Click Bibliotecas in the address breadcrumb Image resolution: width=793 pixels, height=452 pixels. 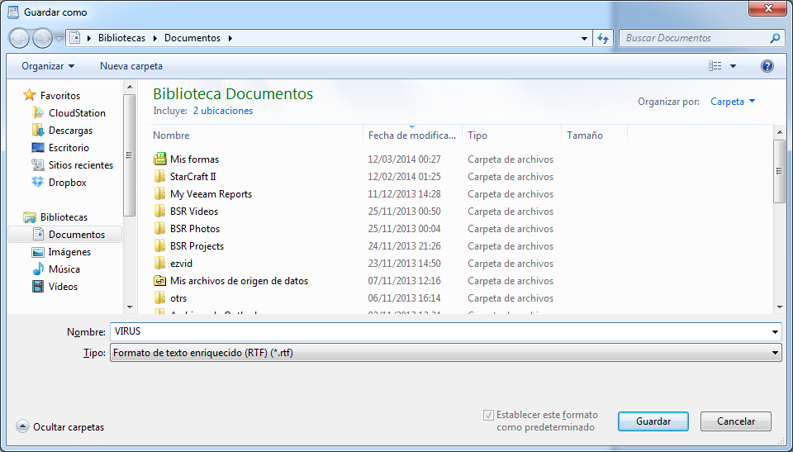[x=122, y=38]
